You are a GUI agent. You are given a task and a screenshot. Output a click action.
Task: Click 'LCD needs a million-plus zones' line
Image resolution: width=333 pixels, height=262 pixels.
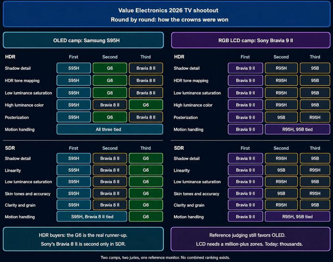tap(249, 244)
